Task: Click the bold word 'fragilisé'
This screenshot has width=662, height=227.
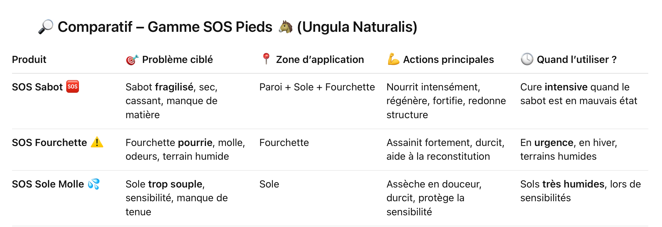Action: point(174,87)
